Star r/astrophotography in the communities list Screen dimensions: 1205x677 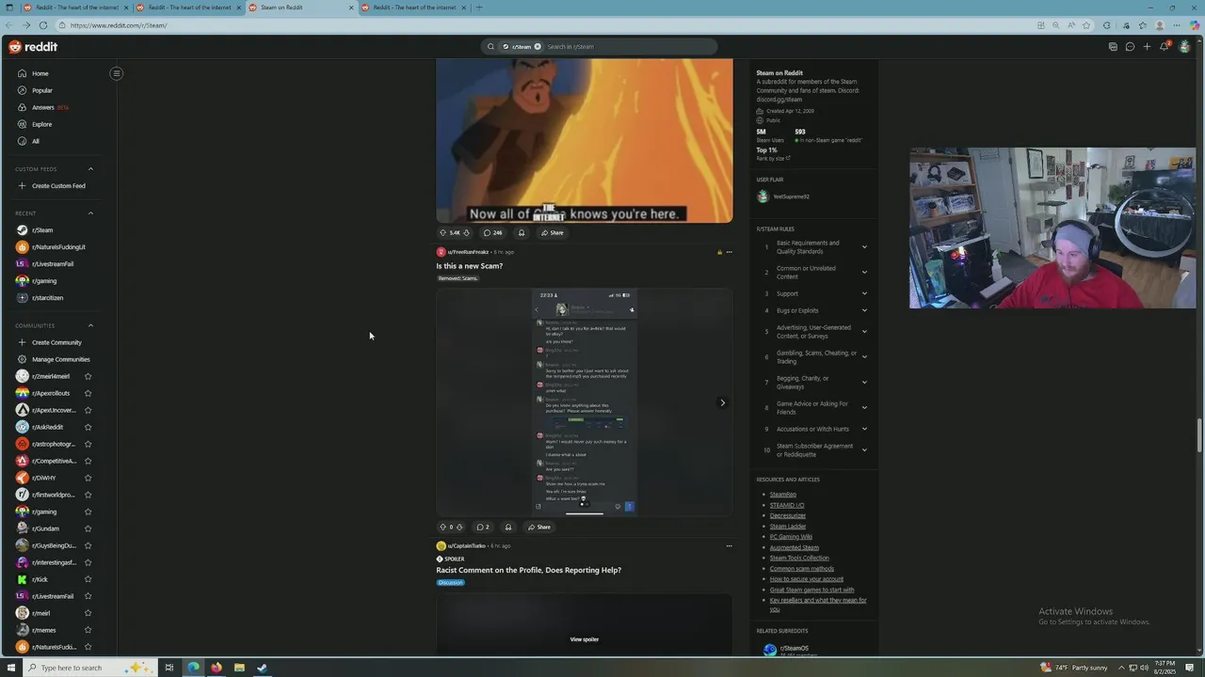tap(88, 444)
